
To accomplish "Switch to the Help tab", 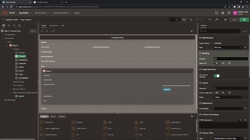I will (63, 26).
